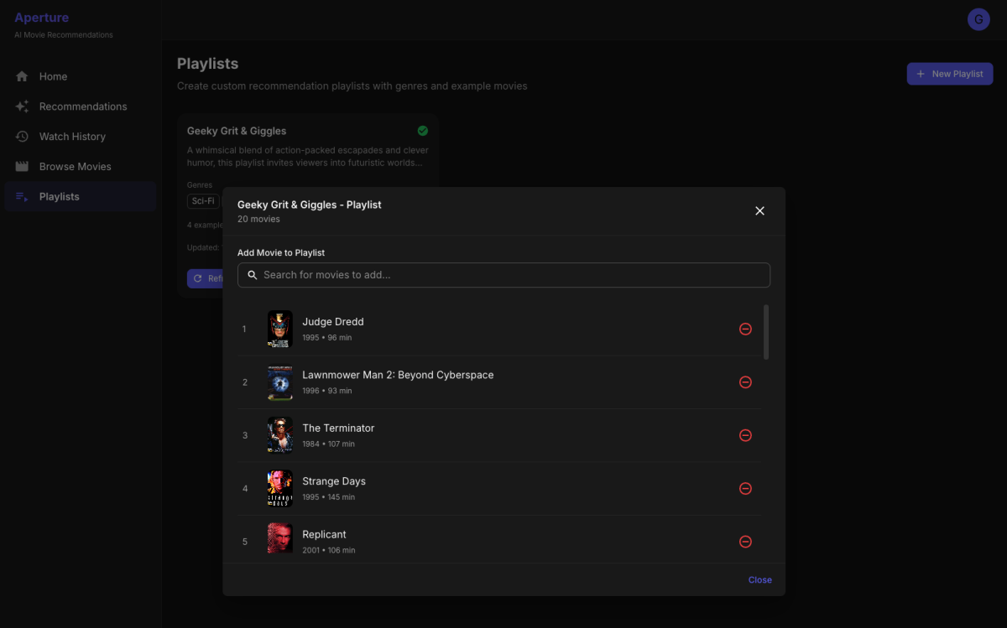The height and width of the screenshot is (628, 1007).
Task: Remove Replicant via its minus circle
Action: (x=745, y=541)
